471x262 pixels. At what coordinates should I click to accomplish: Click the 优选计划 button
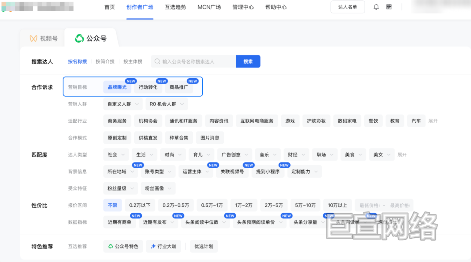pos(204,246)
